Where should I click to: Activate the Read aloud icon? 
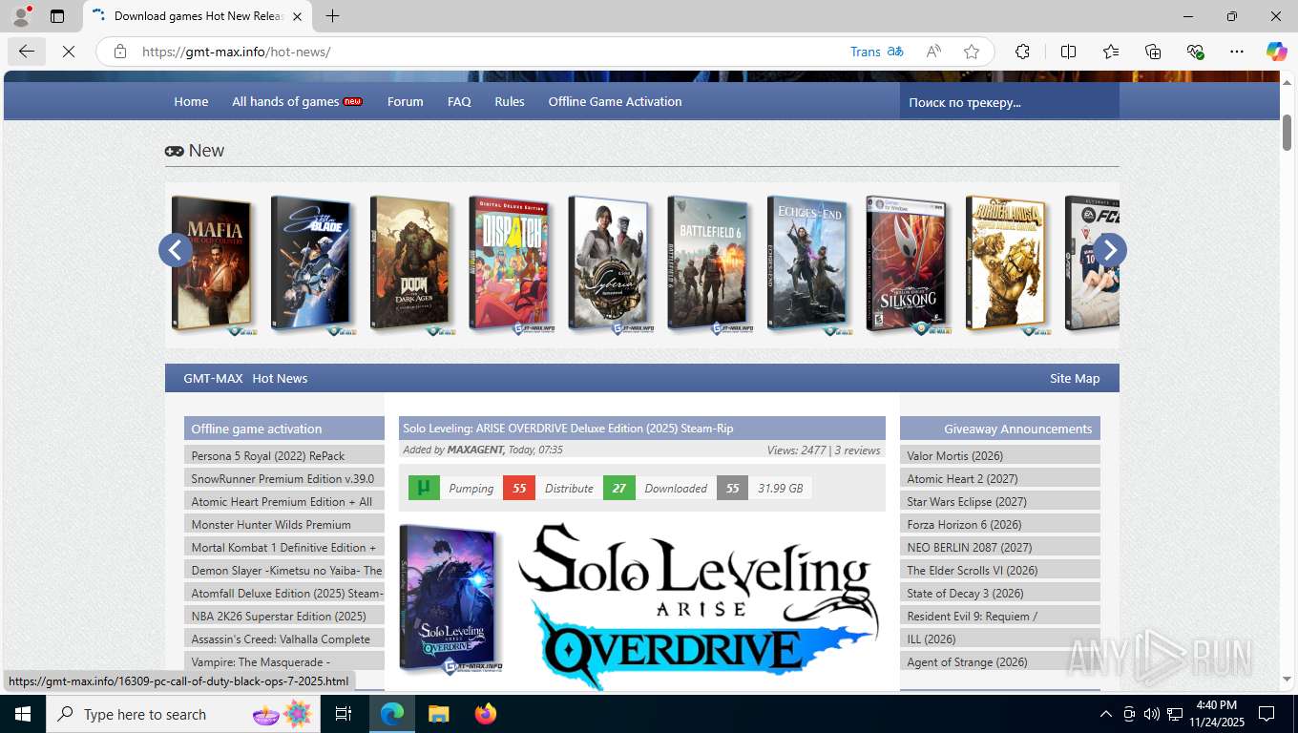point(933,52)
